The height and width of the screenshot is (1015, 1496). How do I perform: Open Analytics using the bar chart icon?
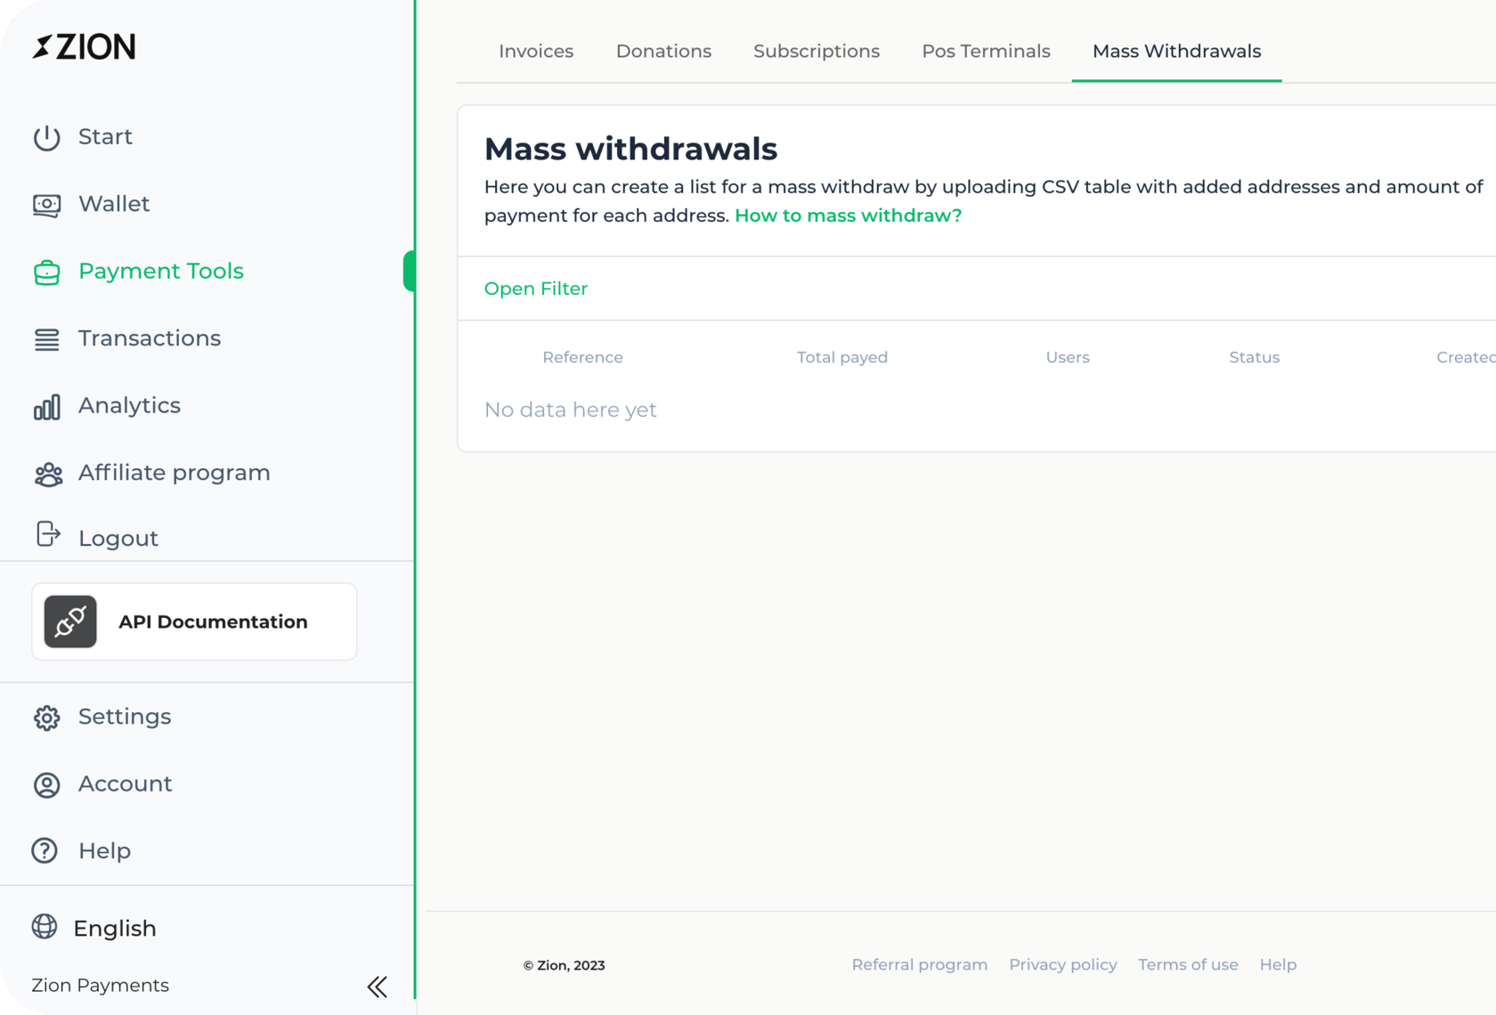coord(46,407)
